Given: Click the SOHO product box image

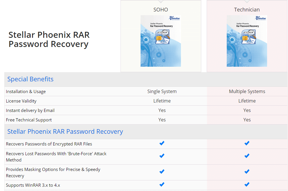Looking at the screenshot, I should (x=161, y=41).
